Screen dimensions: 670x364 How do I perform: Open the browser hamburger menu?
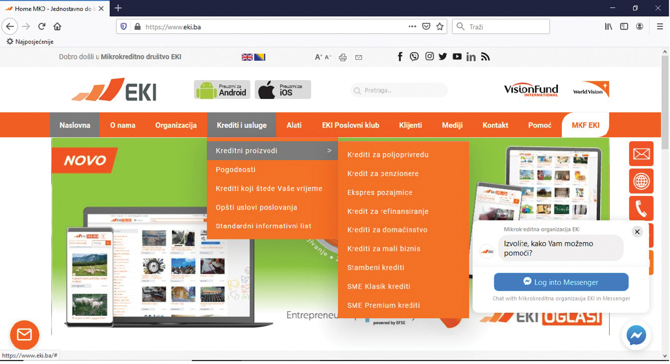[x=660, y=26]
